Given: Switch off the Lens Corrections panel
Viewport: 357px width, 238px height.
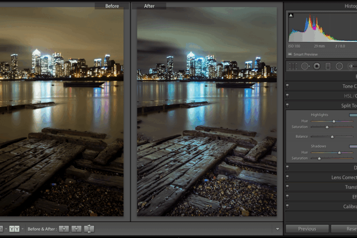Looking at the screenshot, I should pyautogui.click(x=287, y=177).
